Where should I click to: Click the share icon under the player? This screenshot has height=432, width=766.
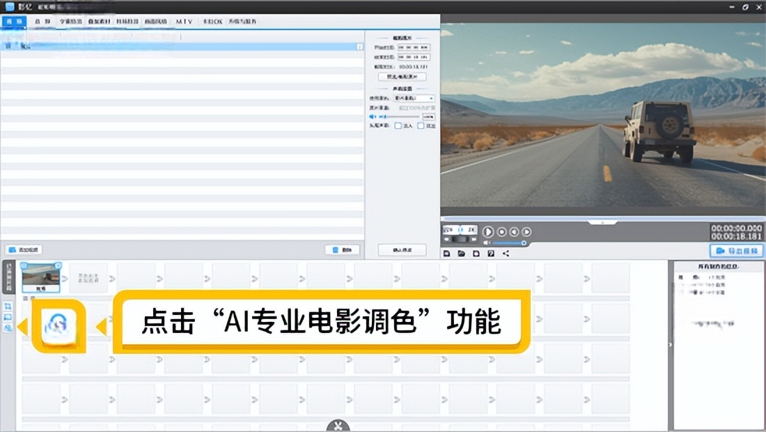point(506,254)
